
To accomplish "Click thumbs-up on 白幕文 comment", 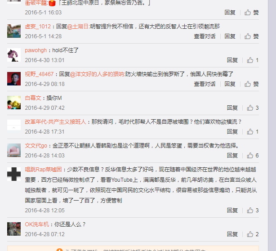I will [253, 108].
